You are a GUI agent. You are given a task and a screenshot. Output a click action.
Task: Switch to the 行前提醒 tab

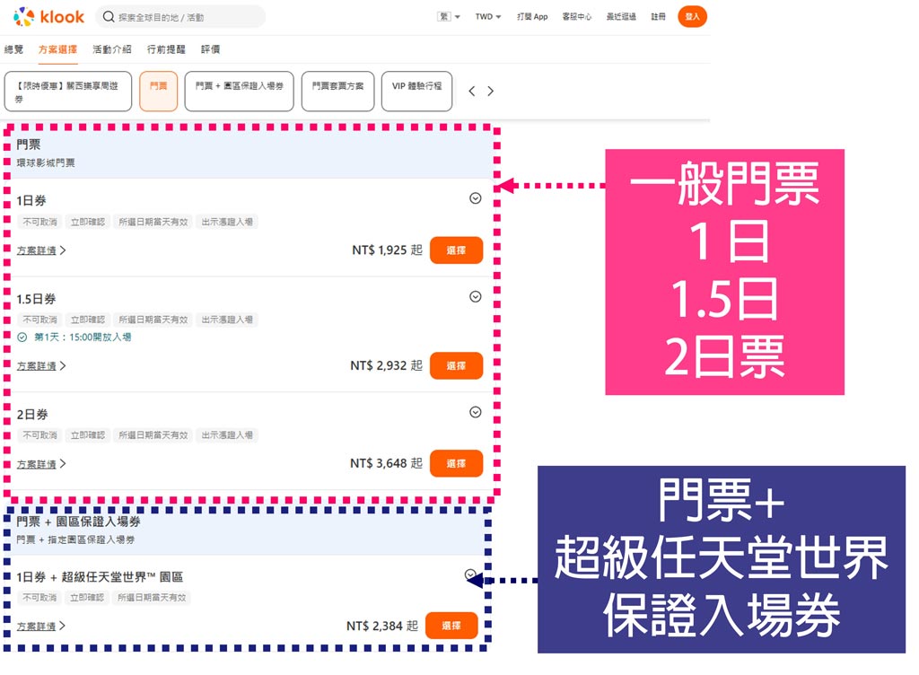click(x=166, y=49)
